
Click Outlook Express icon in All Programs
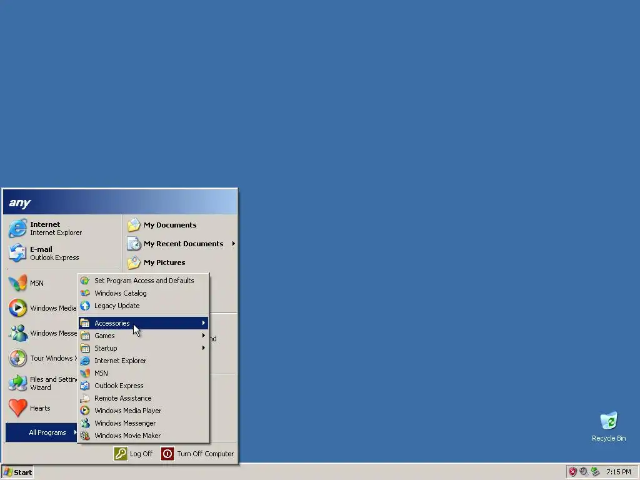[x=85, y=386]
